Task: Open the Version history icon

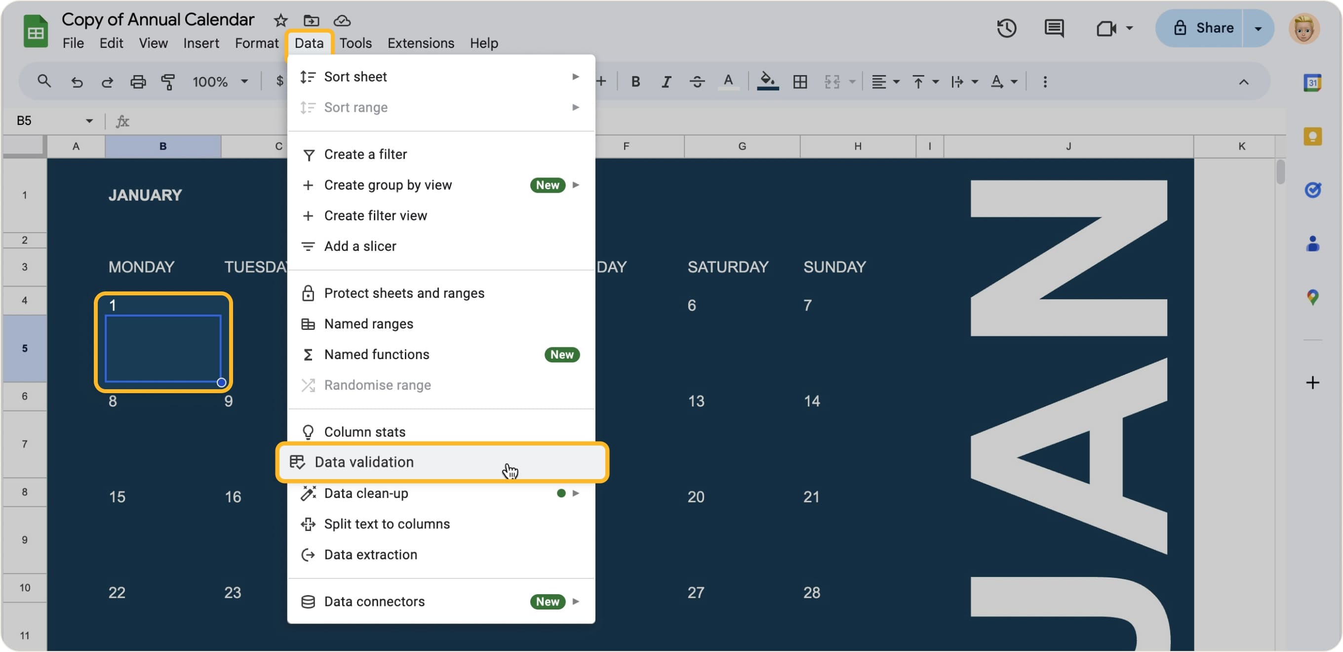Action: 1006,28
